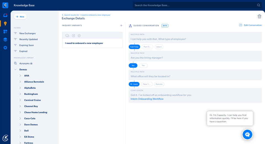Select the St. Louis option pill

point(134,84)
